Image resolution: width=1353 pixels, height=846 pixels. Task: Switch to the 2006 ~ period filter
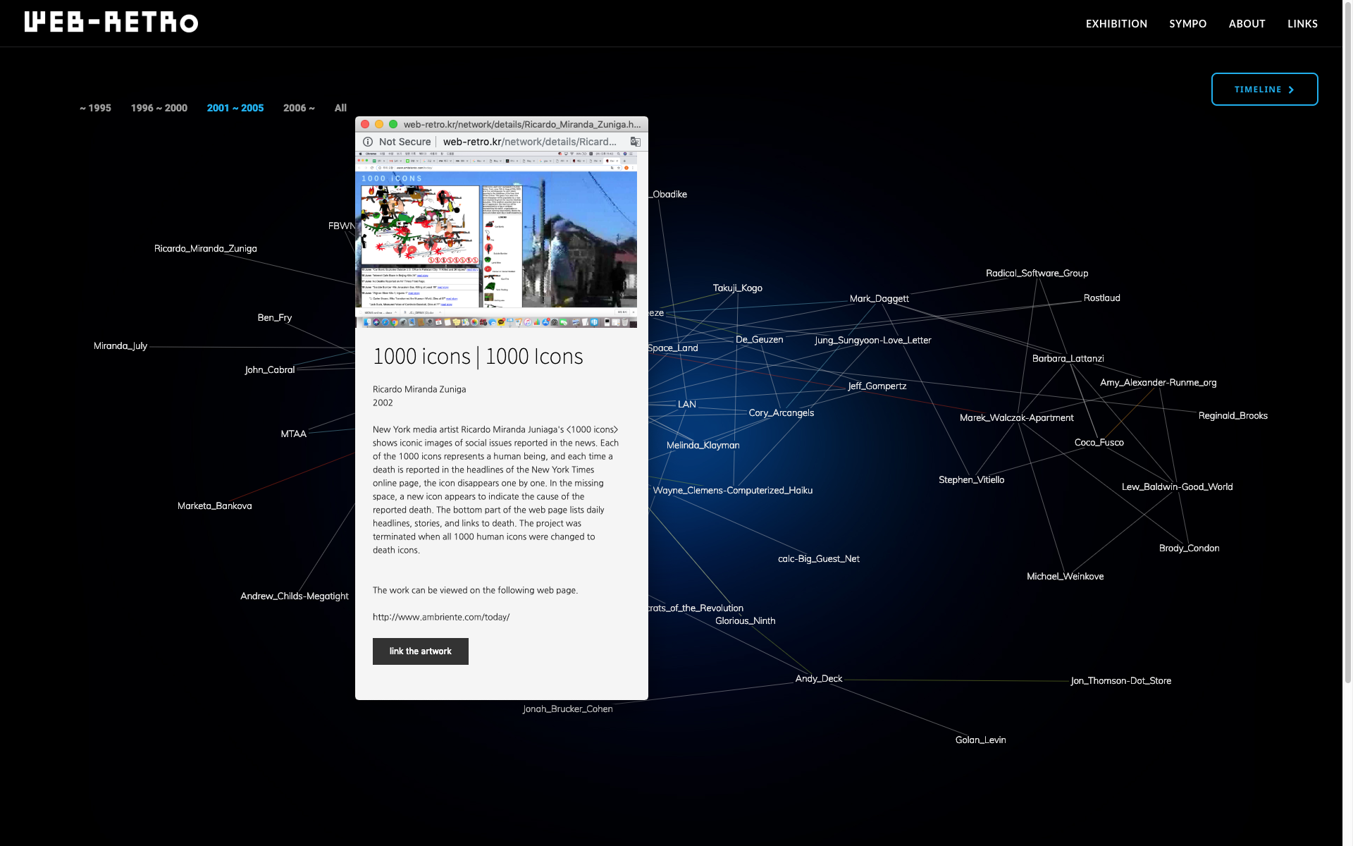(x=299, y=108)
